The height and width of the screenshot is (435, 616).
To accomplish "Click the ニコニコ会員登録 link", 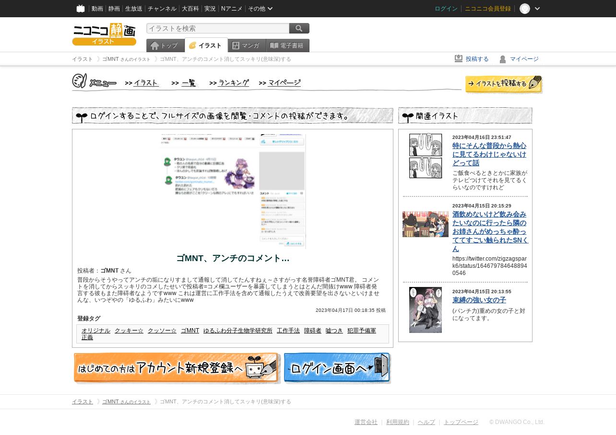I will [488, 9].
